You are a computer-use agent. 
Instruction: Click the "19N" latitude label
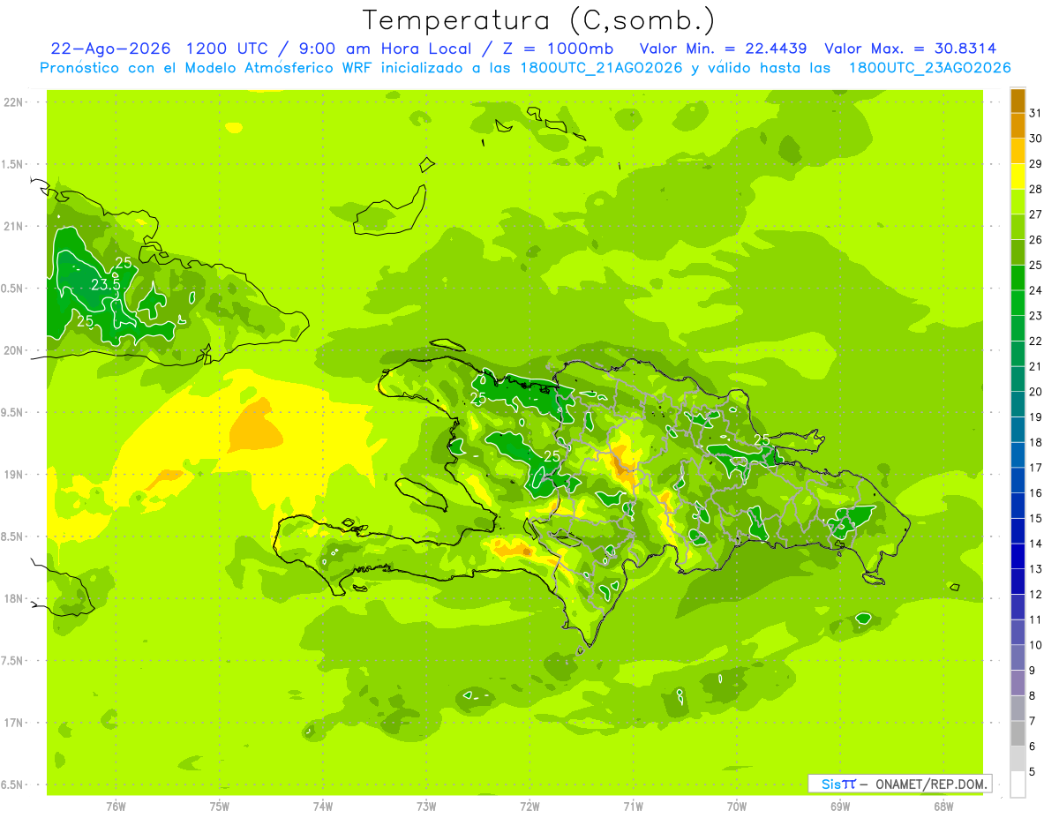click(14, 475)
